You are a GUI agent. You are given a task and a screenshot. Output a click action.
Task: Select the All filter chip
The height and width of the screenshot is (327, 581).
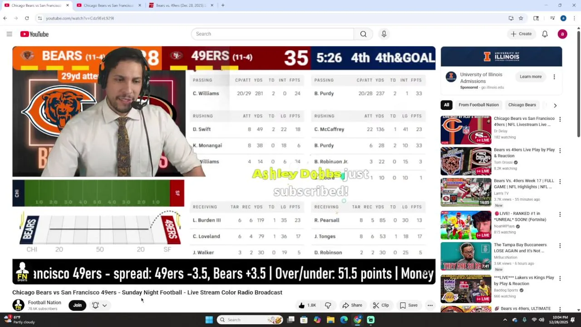tap(446, 105)
